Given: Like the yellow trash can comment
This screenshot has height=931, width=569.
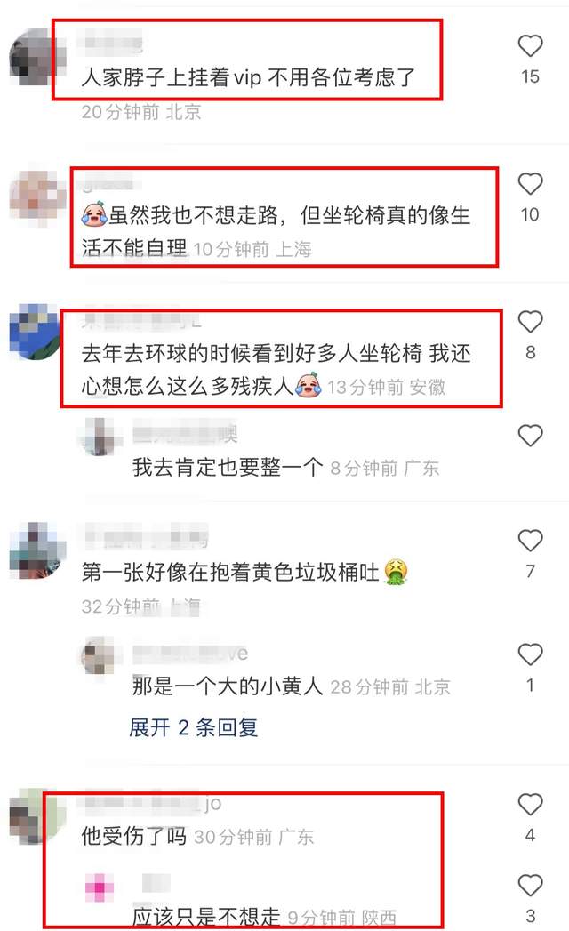Looking at the screenshot, I should click(530, 541).
